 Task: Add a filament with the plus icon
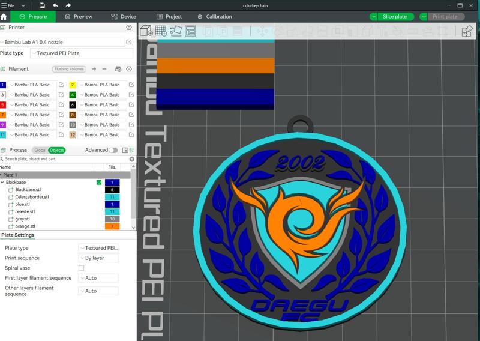94,69
